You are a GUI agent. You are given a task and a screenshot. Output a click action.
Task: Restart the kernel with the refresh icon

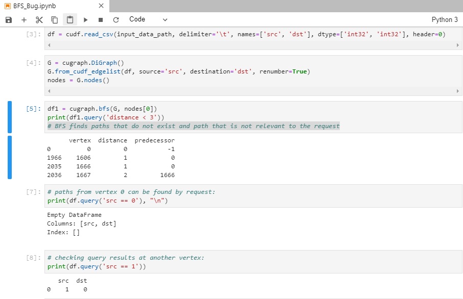click(116, 19)
